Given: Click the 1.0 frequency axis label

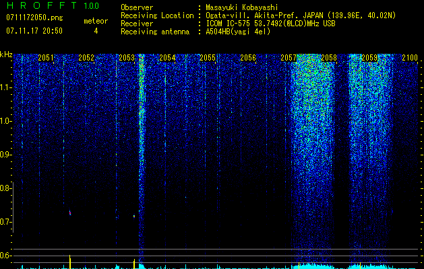Looking at the screenshot, I should (x=5, y=121).
